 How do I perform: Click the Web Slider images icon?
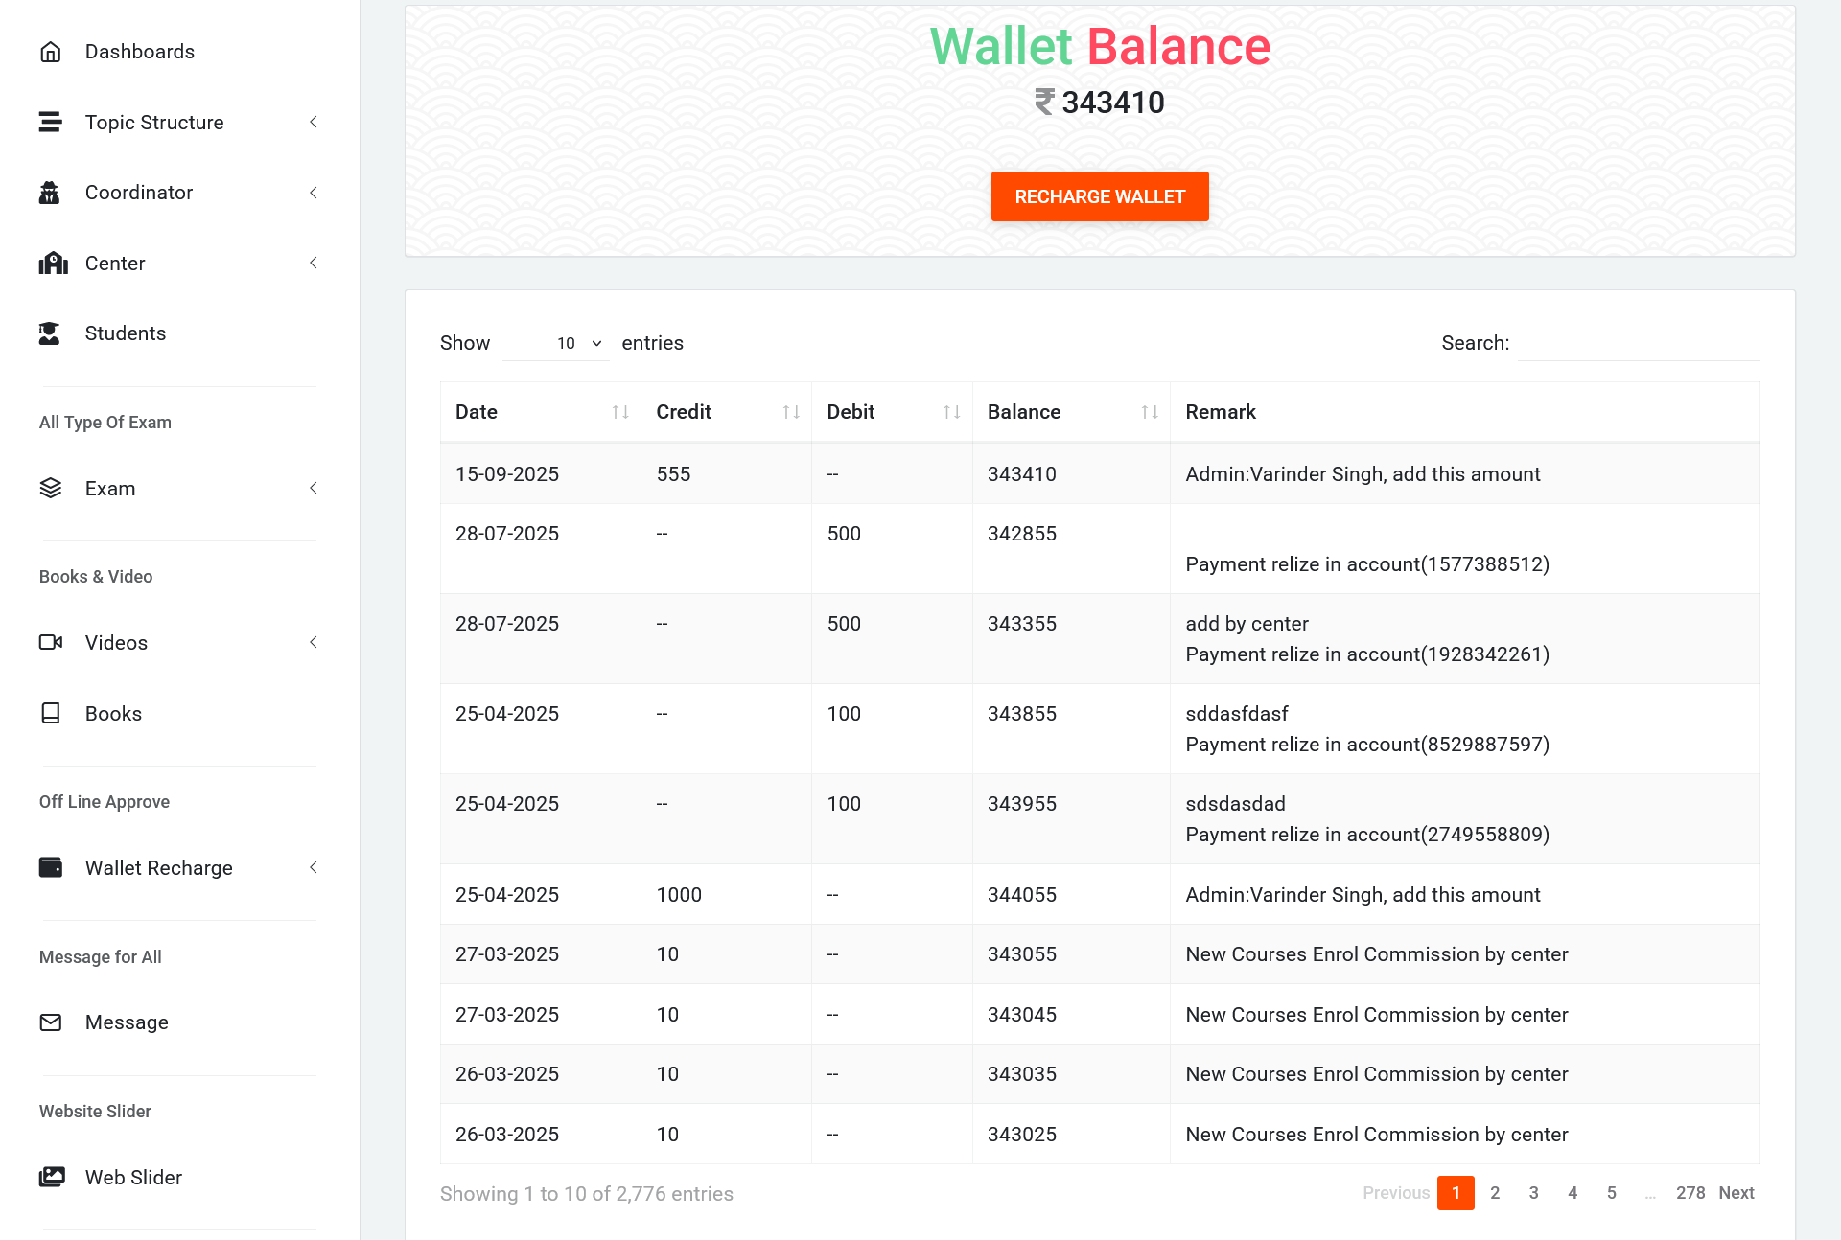coord(52,1178)
